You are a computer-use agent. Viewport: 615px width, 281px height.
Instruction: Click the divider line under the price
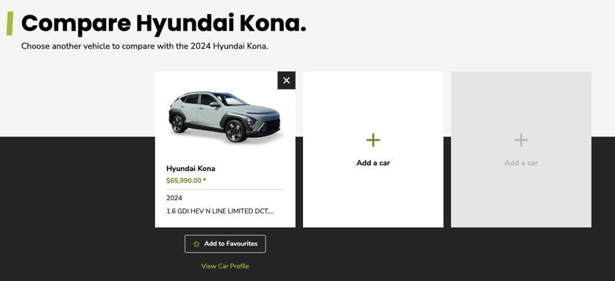225,189
